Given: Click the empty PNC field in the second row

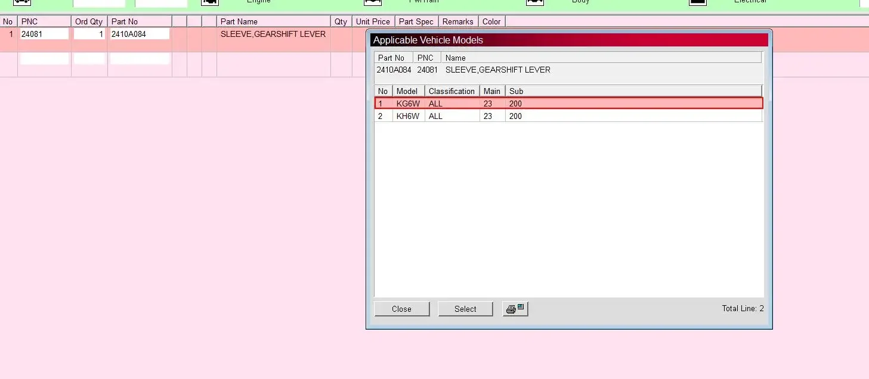Looking at the screenshot, I should click(45, 58).
